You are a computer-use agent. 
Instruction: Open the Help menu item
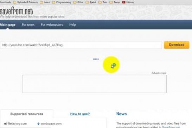tap(72, 25)
